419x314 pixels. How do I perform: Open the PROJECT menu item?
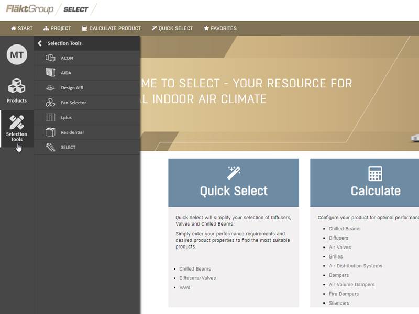[x=57, y=28]
